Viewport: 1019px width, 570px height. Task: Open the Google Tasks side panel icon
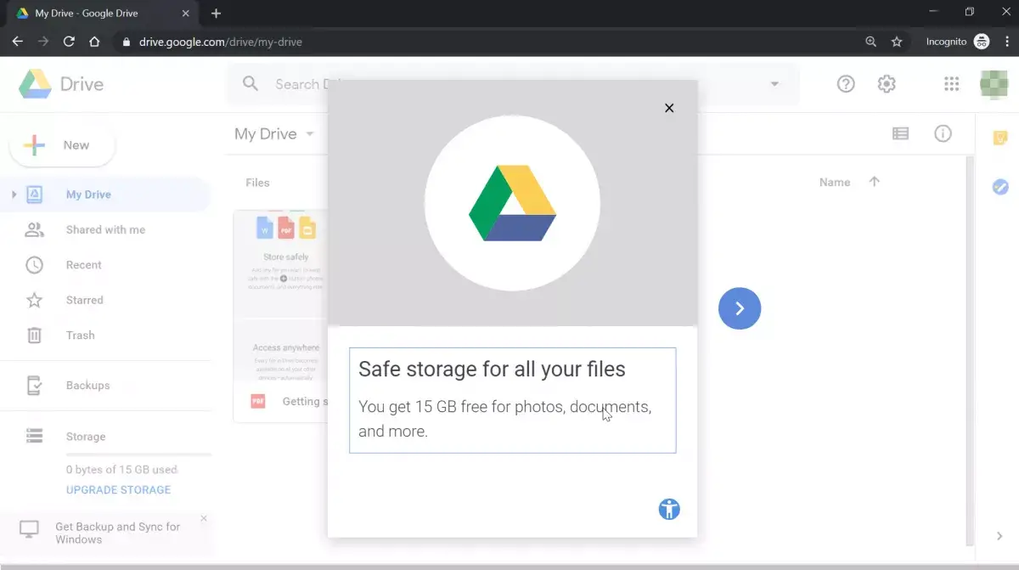(x=1000, y=187)
